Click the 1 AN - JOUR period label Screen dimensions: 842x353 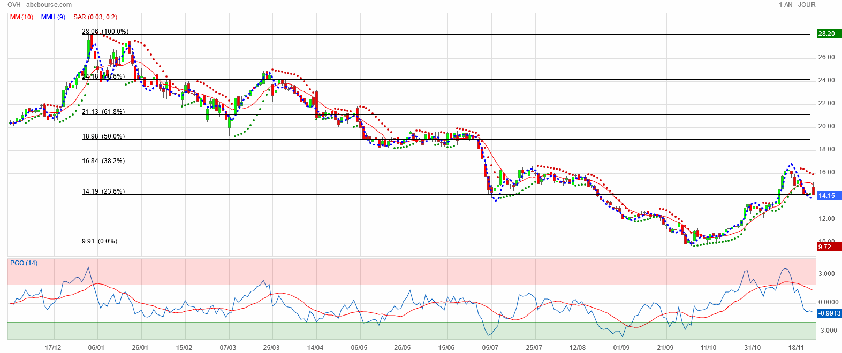tap(797, 5)
